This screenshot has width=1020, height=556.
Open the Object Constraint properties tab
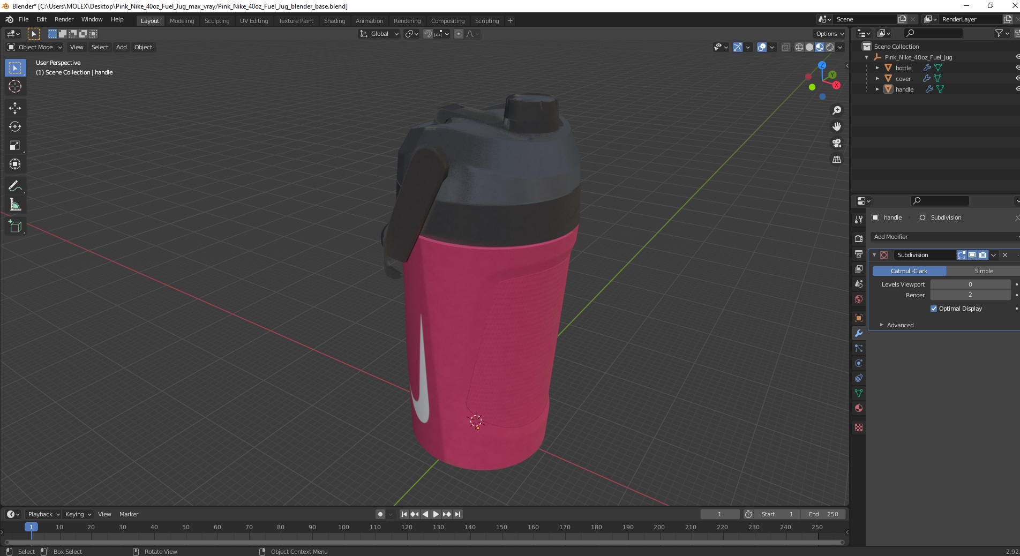tap(859, 378)
